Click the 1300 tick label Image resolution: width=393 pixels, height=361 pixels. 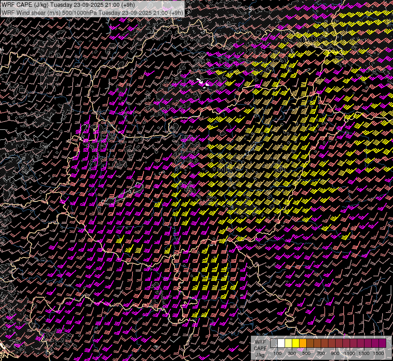[364, 353]
